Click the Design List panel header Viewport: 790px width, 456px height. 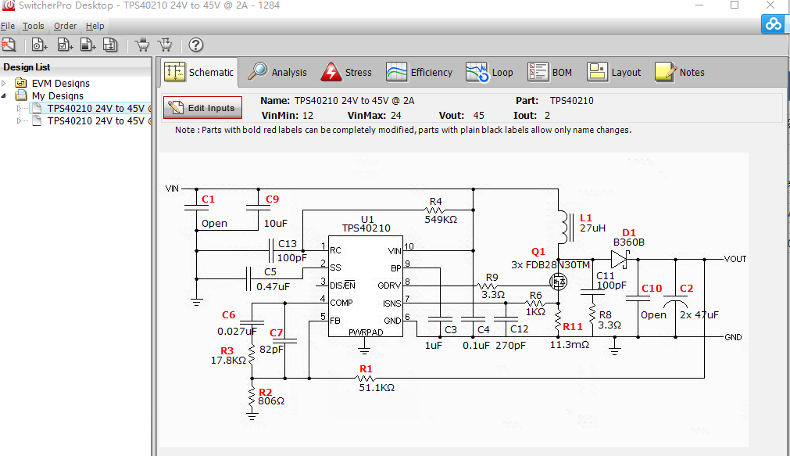tap(76, 67)
